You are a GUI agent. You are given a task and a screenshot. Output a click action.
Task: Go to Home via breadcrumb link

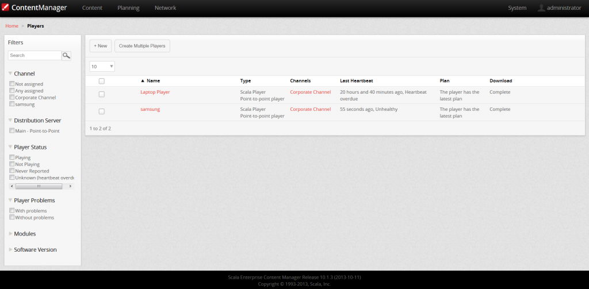coord(12,26)
